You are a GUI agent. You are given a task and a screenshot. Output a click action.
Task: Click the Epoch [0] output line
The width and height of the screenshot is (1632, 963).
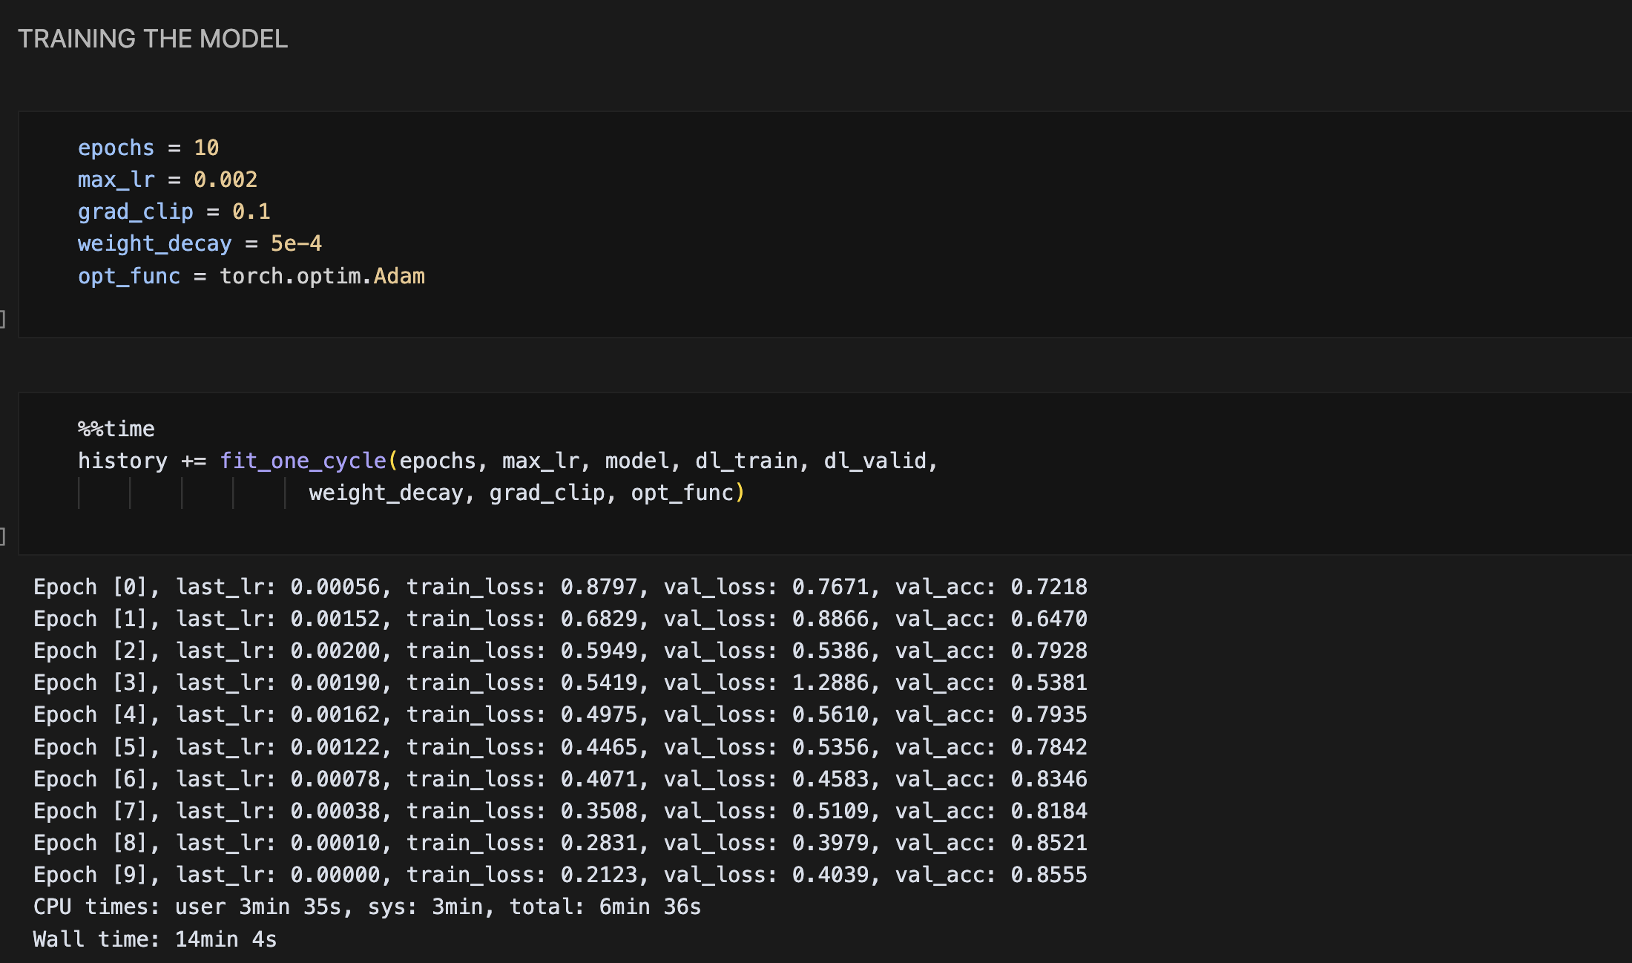pyautogui.click(x=560, y=587)
